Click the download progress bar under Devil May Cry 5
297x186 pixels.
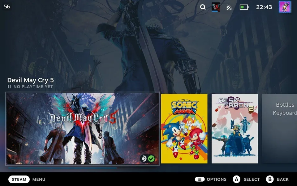click(x=83, y=168)
